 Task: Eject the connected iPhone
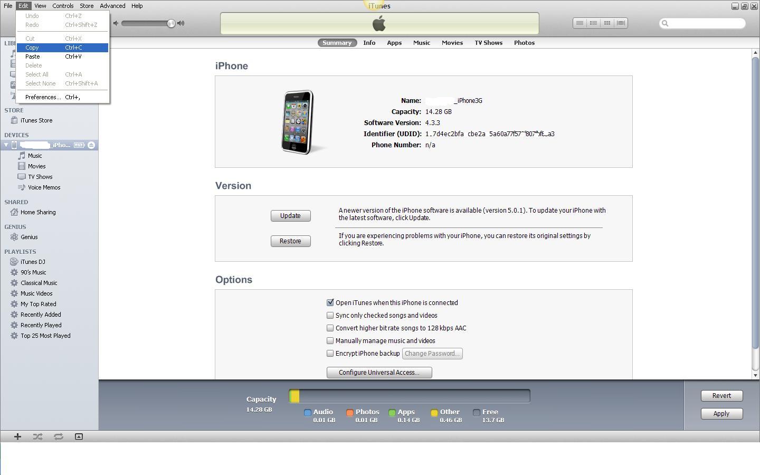point(91,145)
